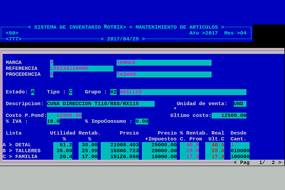Select the ANILLOS group name field

[183, 92]
